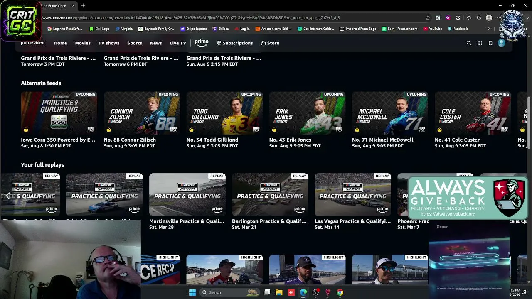Open the No. 71 Michael McDowell feed
The height and width of the screenshot is (299, 532).
(390, 113)
